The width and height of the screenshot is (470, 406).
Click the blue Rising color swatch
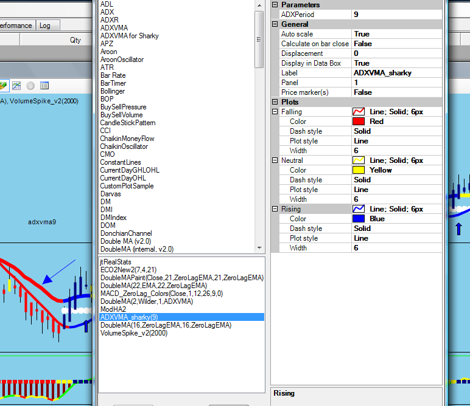(359, 219)
